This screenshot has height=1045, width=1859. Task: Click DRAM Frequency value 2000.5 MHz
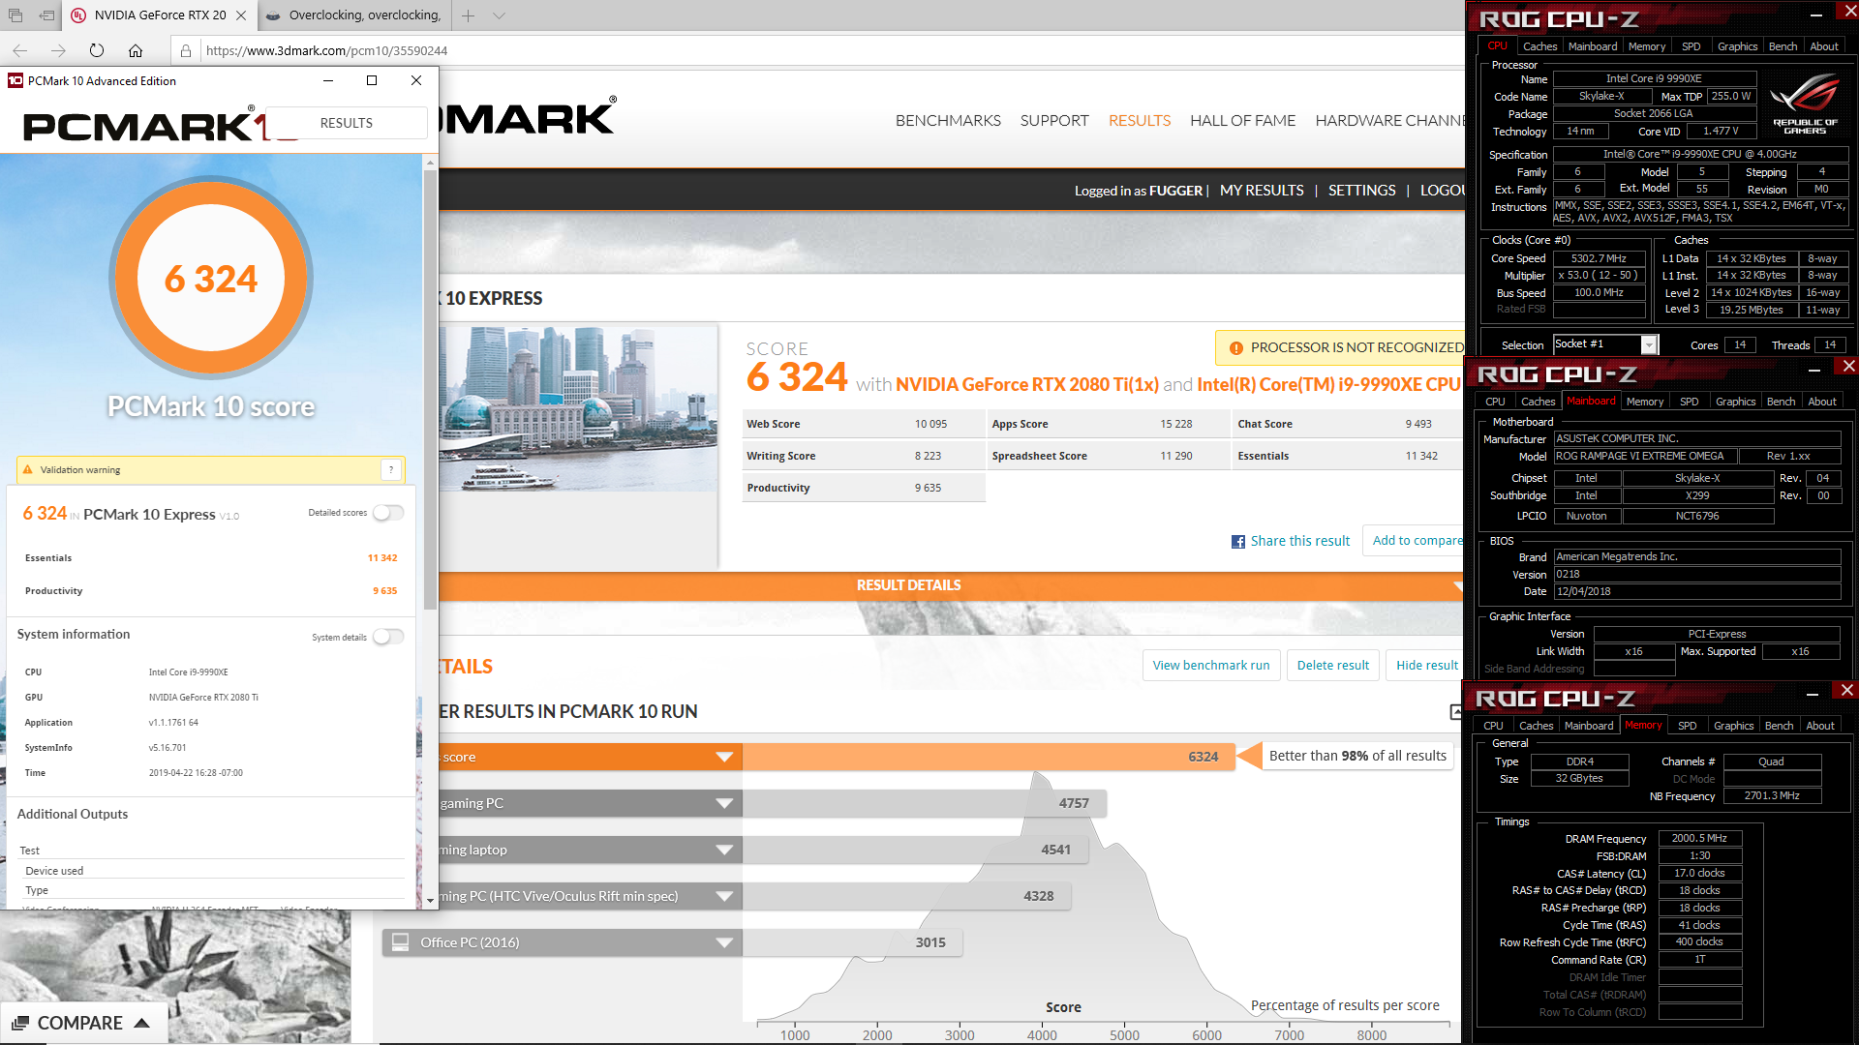pyautogui.click(x=1700, y=839)
